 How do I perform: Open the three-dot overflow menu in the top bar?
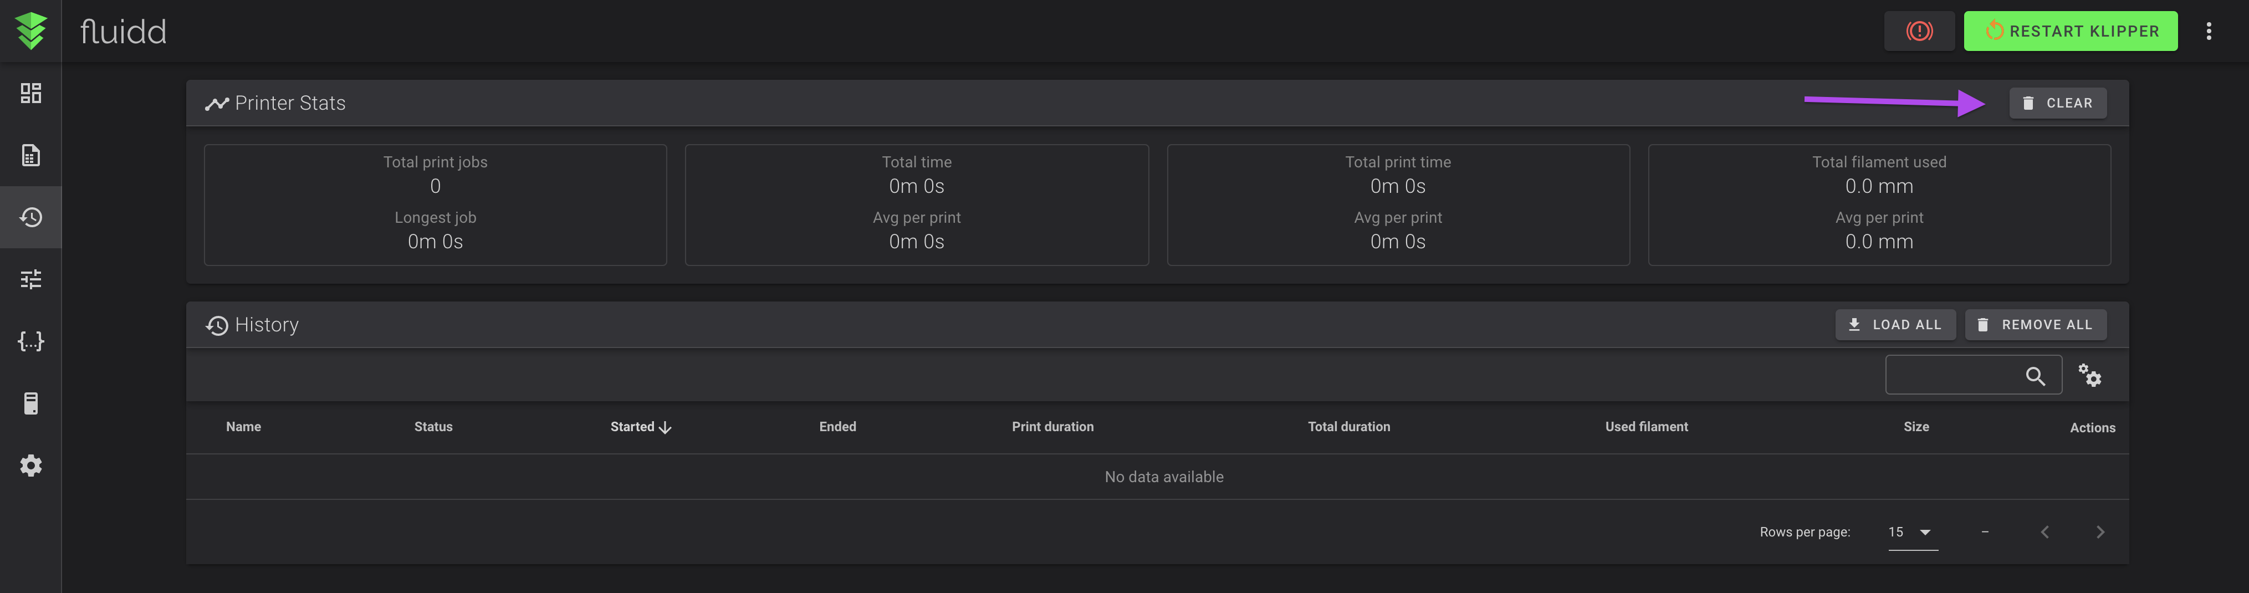click(2210, 30)
